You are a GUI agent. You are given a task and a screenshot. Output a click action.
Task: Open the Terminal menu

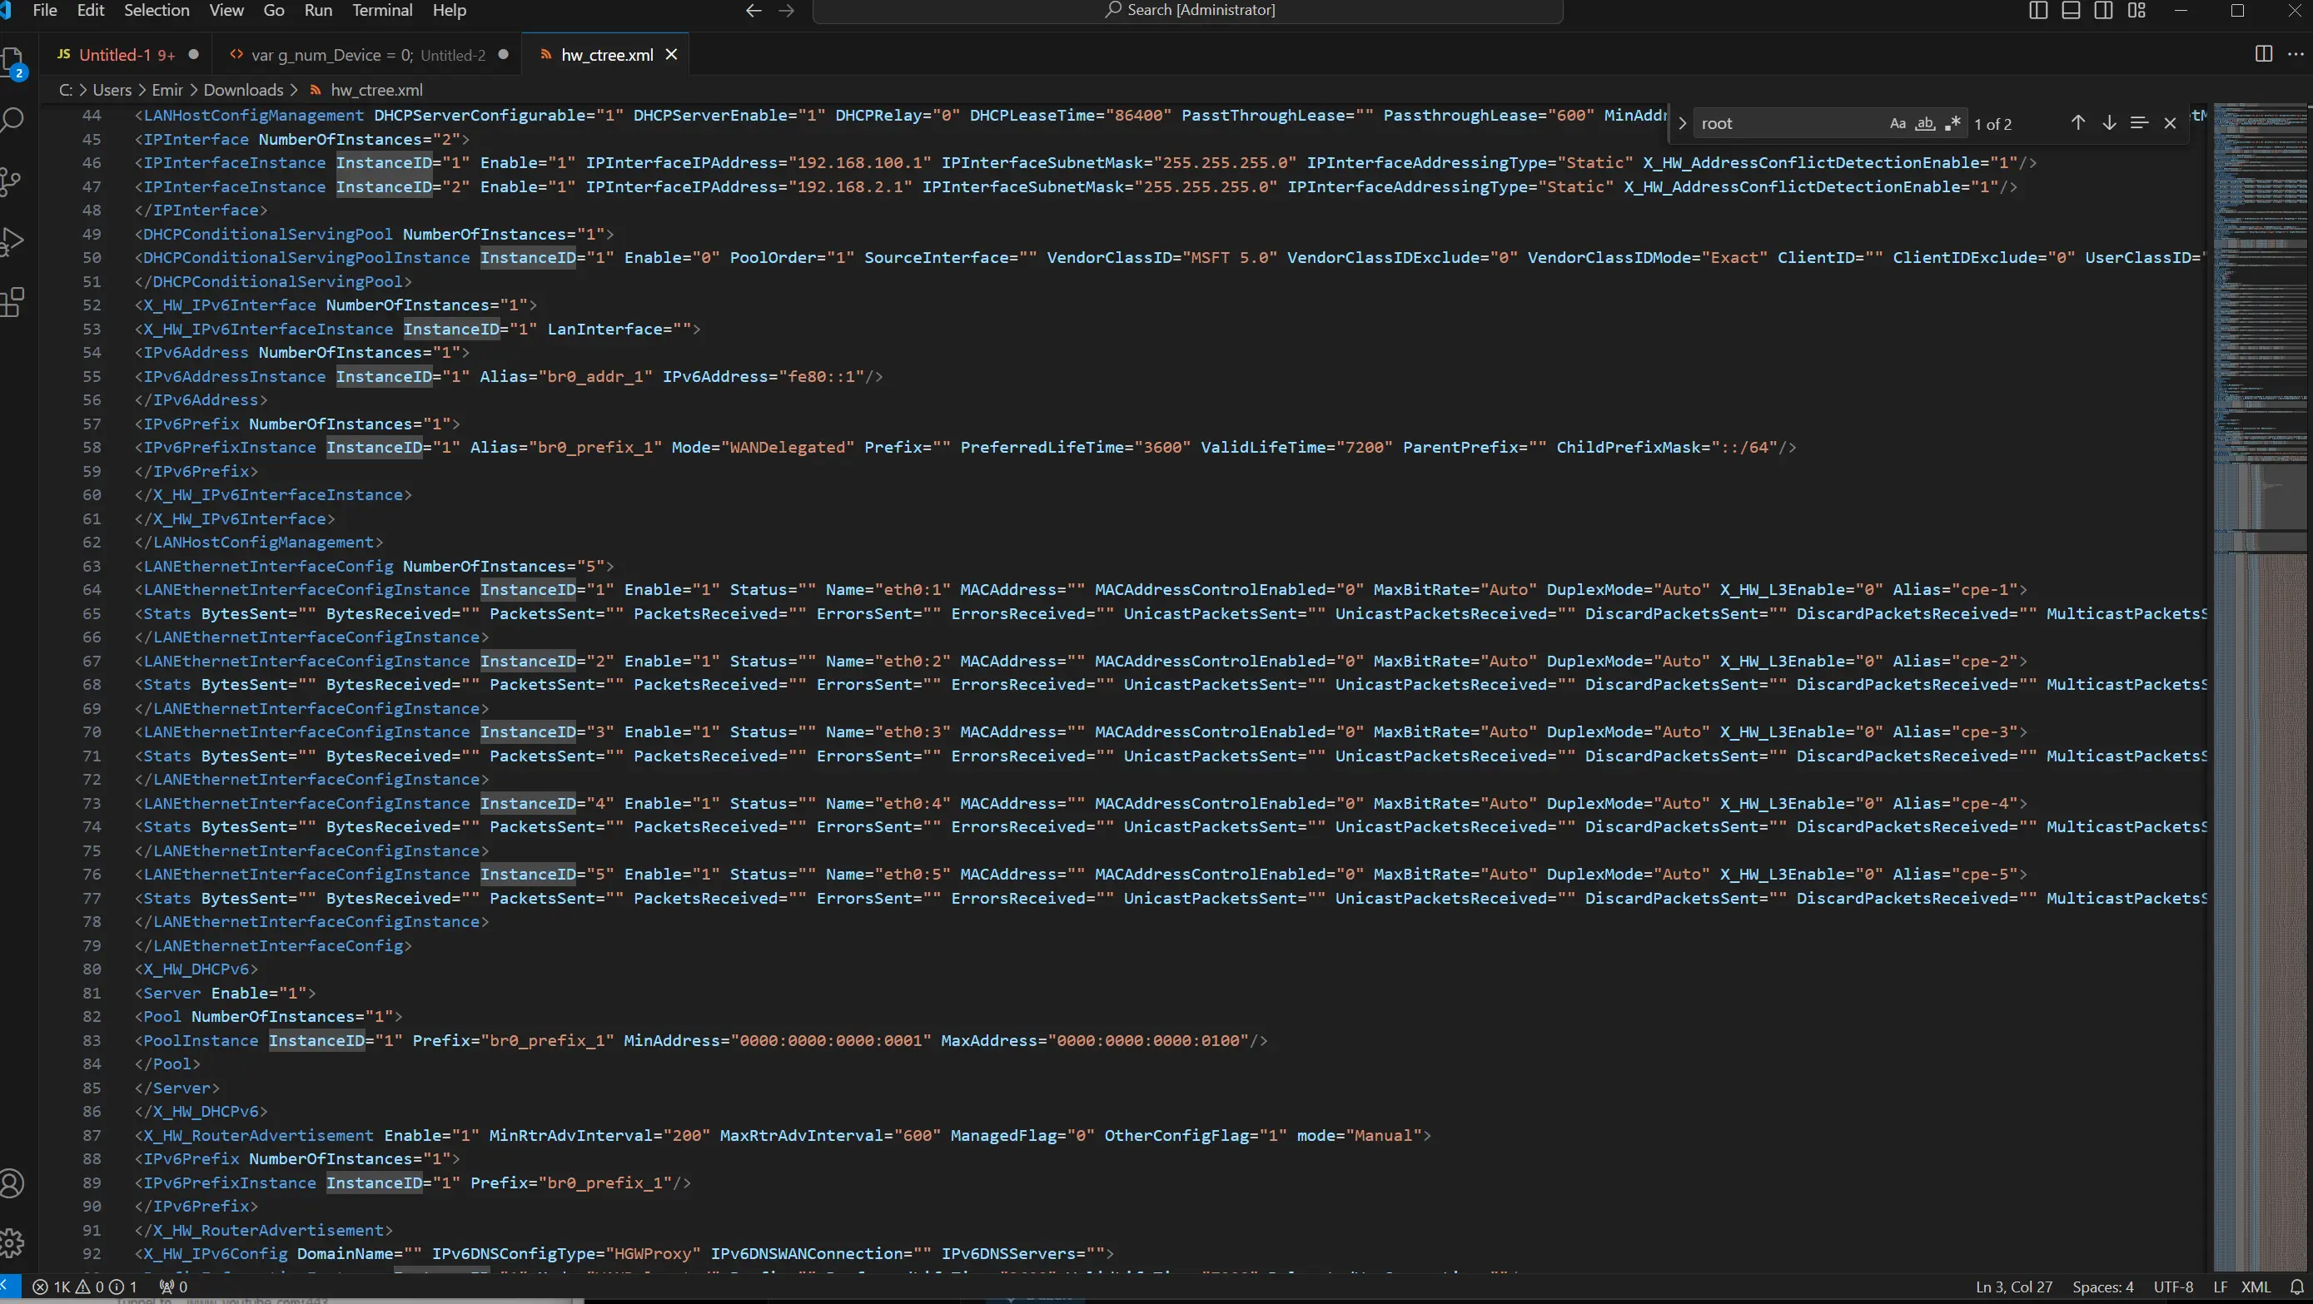pyautogui.click(x=382, y=11)
